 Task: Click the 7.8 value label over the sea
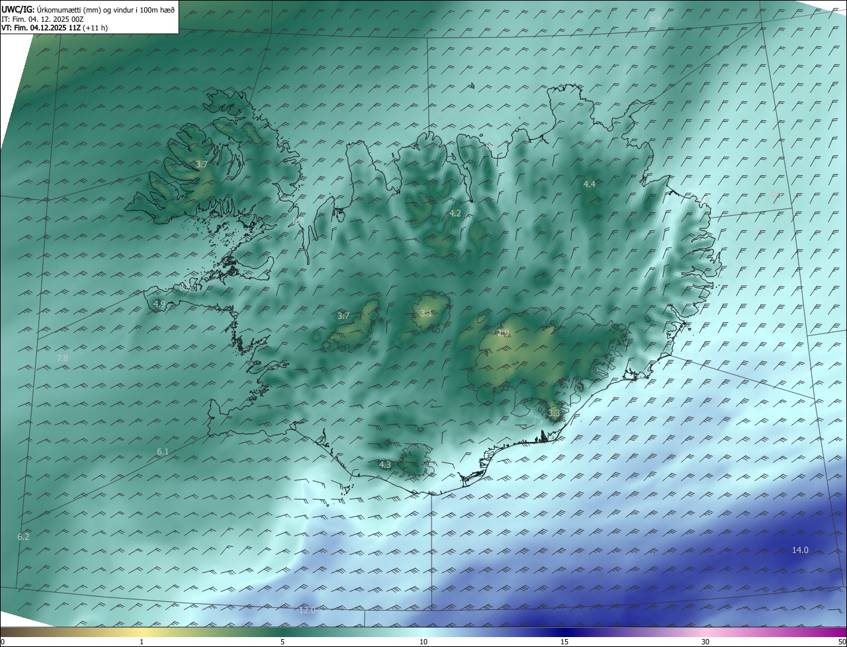(x=62, y=358)
